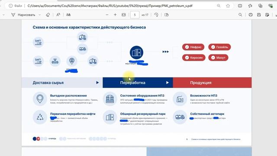Open browser zoom indicator in address bar
Image resolution: width=277 pixels, height=156 pixels.
pyautogui.click(x=219, y=6)
